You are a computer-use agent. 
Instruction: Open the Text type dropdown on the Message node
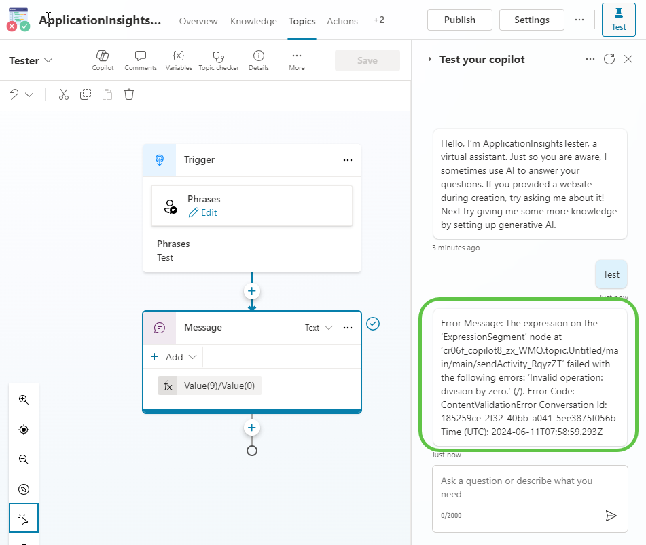tap(318, 327)
